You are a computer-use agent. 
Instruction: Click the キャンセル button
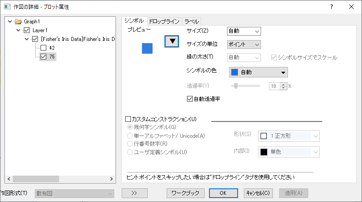258,193
